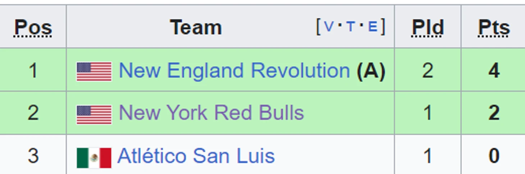
Task: Click the E edit template link
Action: point(373,27)
